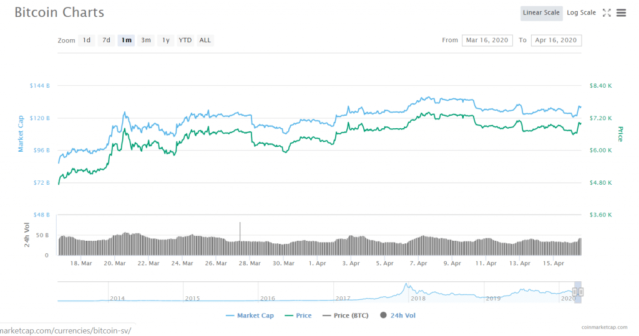Toggle Market Cap series in legend
The height and width of the screenshot is (336, 639).
click(250, 315)
